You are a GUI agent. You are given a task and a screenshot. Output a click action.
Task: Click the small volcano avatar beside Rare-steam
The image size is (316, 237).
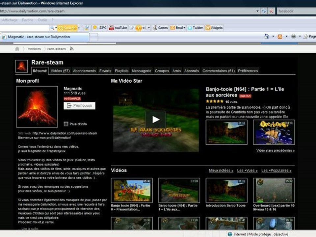pyautogui.click(x=22, y=66)
